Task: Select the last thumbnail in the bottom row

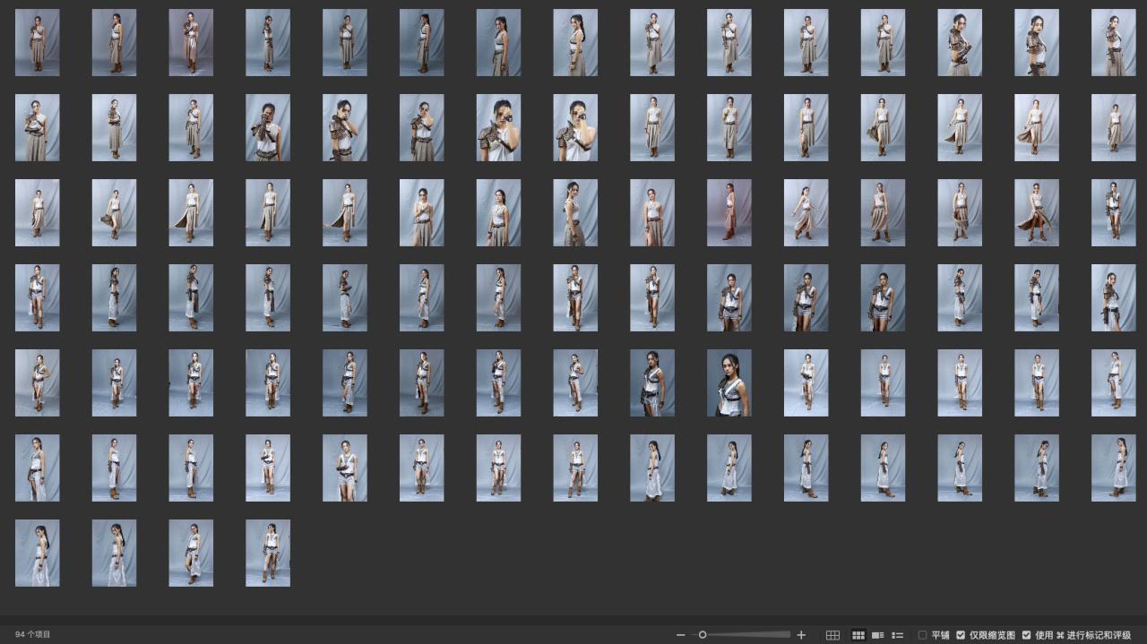Action: (x=268, y=553)
